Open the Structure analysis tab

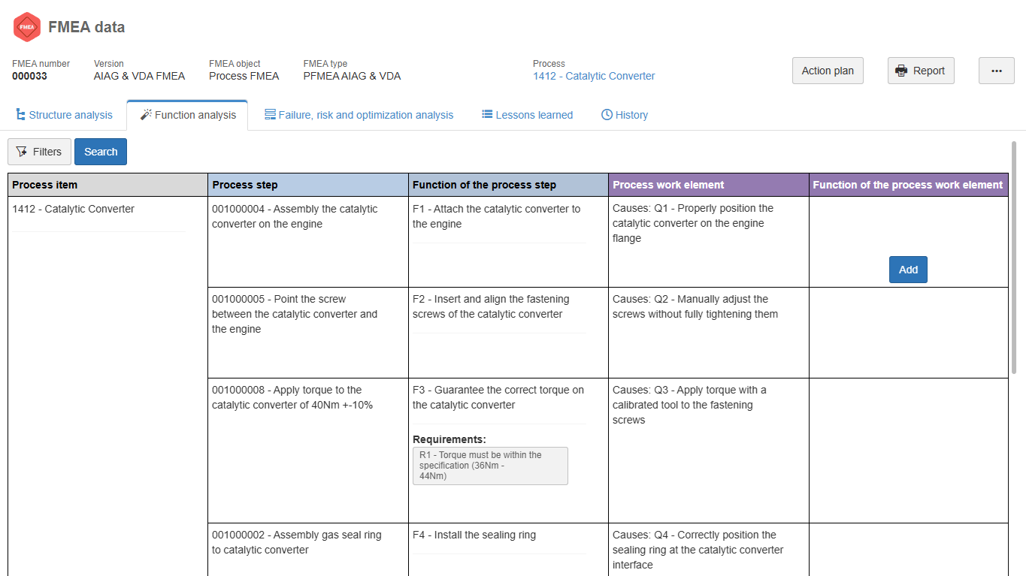pos(64,115)
